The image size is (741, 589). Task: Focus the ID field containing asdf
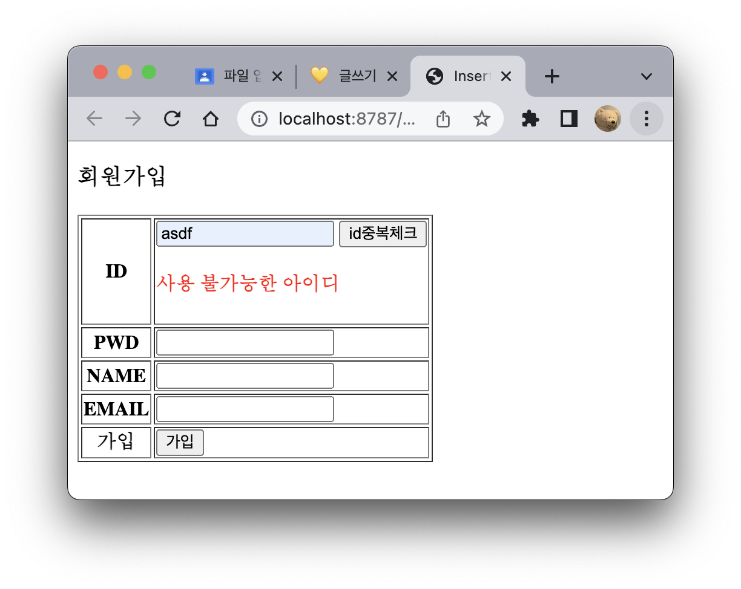(245, 234)
